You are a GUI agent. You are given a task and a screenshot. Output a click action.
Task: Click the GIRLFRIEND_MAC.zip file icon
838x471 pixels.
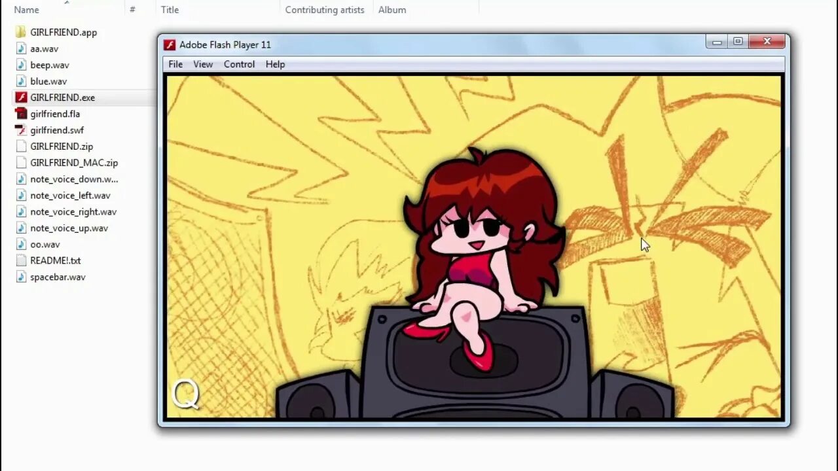[x=20, y=163]
